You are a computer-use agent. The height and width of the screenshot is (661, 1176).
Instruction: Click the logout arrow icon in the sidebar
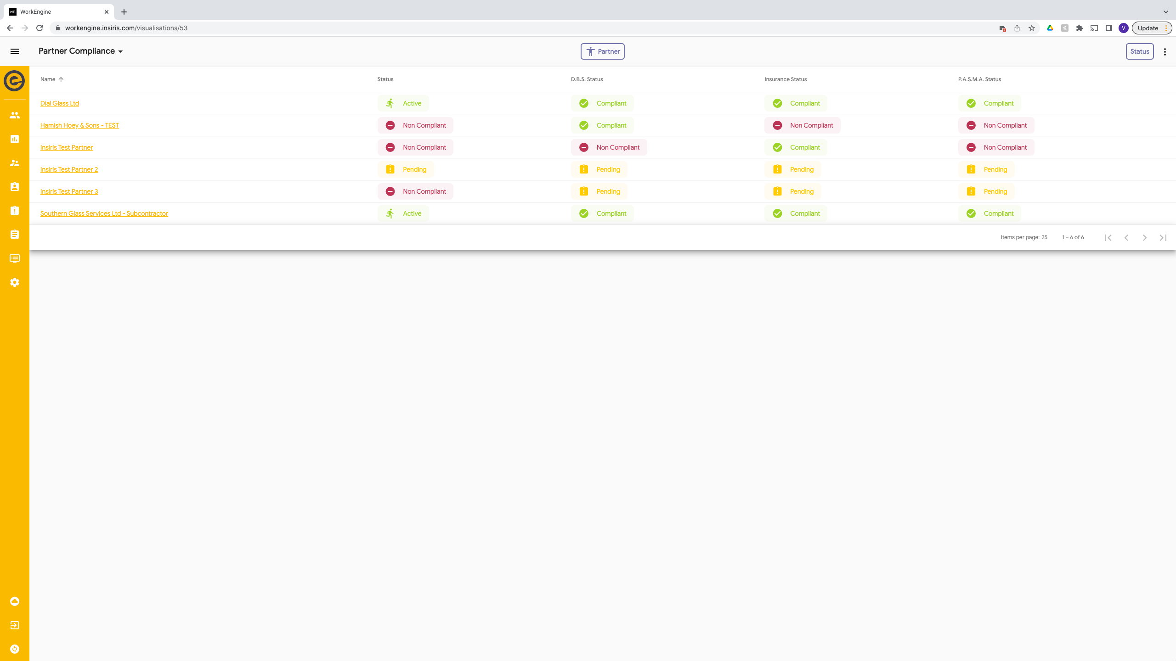(15, 625)
